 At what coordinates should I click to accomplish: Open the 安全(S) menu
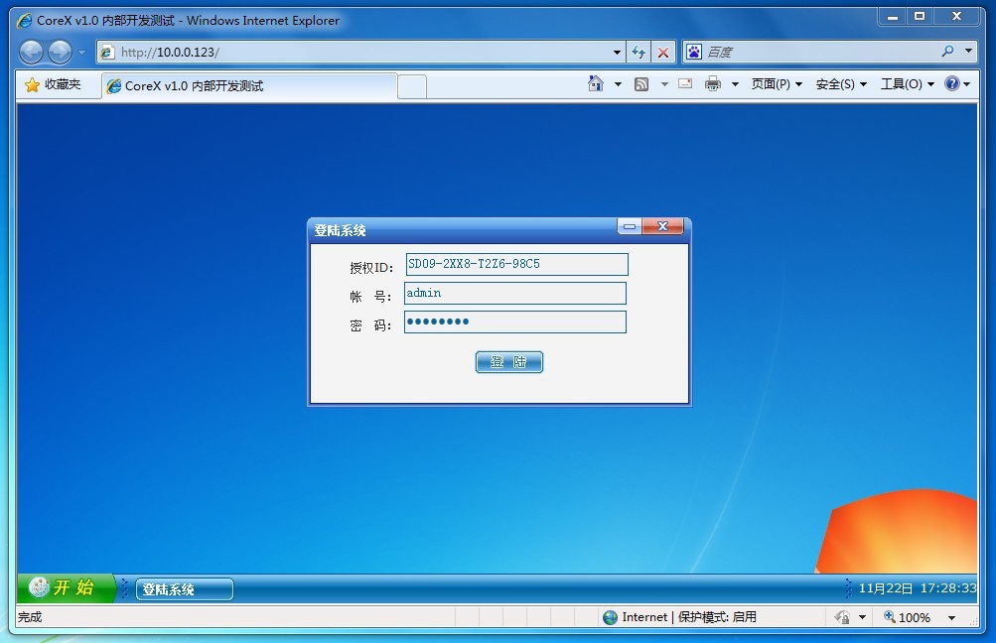pyautogui.click(x=841, y=84)
